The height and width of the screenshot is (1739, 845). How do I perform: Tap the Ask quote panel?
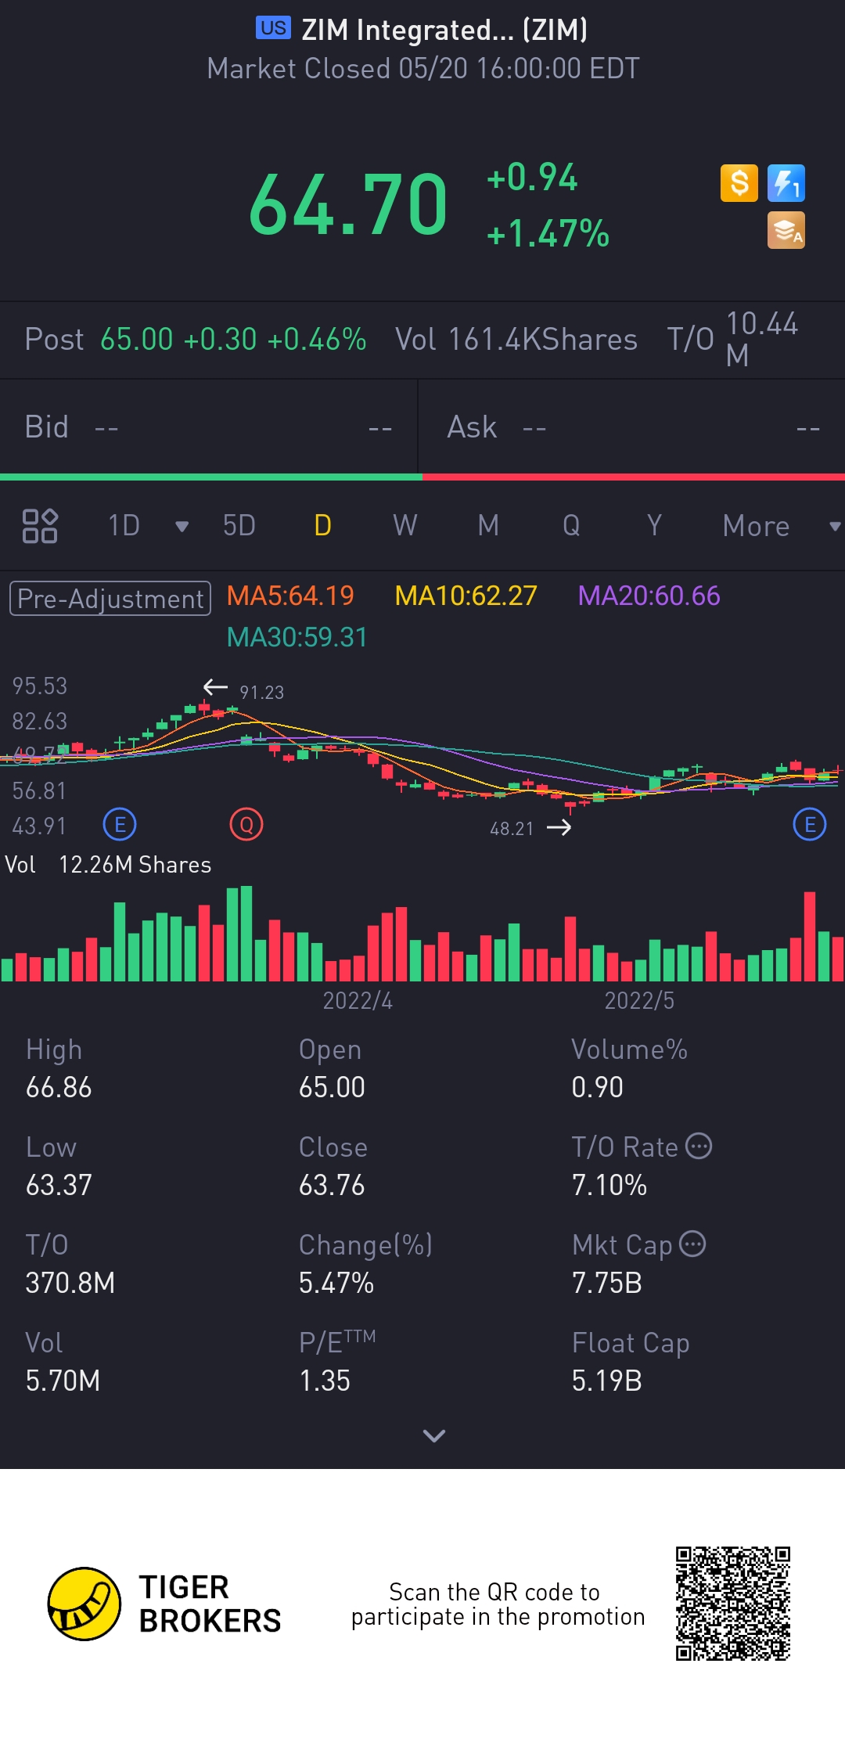[632, 427]
